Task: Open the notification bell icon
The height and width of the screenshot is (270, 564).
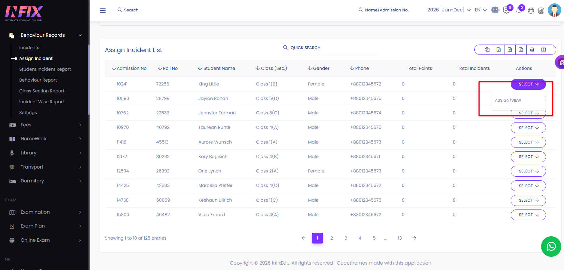Action: 519,11
